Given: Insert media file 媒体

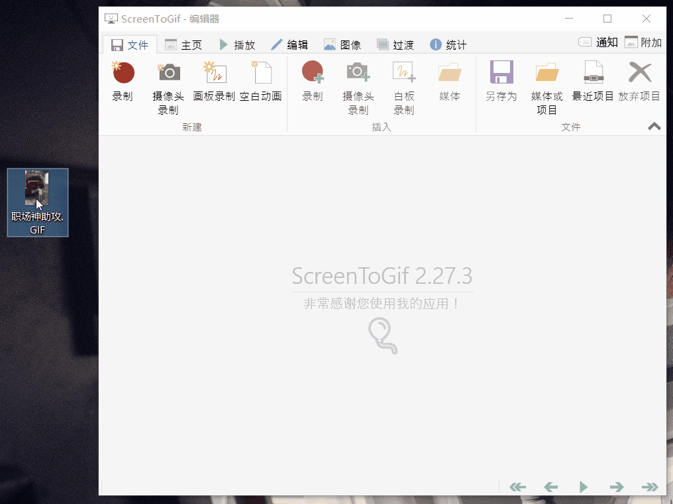Looking at the screenshot, I should [450, 82].
